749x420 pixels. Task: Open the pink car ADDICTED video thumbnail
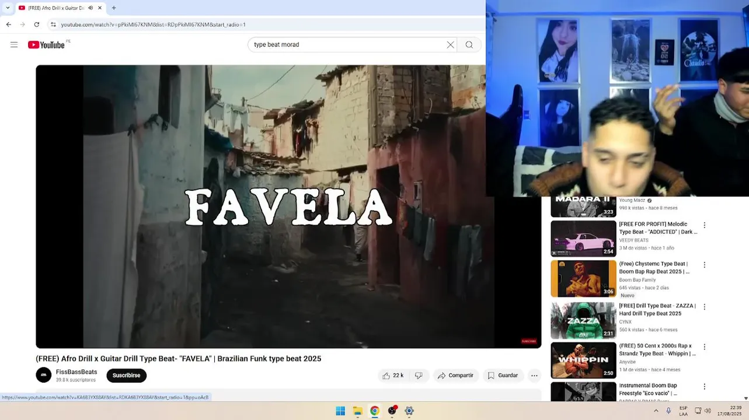[x=583, y=239]
